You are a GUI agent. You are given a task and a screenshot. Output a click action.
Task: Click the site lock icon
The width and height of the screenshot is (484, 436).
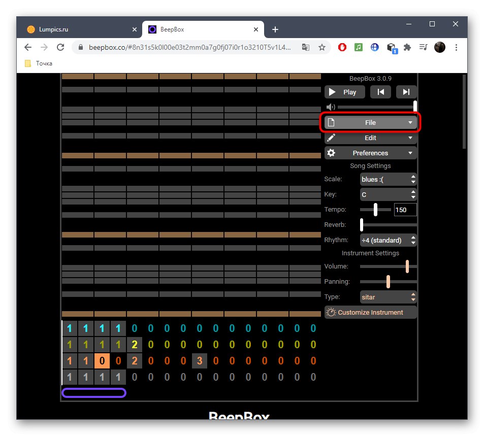[81, 47]
